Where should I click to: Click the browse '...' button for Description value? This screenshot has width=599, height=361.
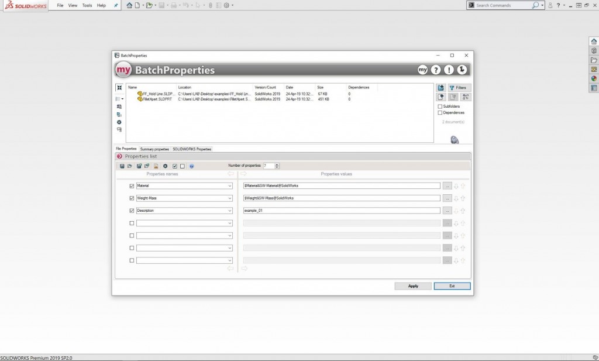tap(447, 211)
